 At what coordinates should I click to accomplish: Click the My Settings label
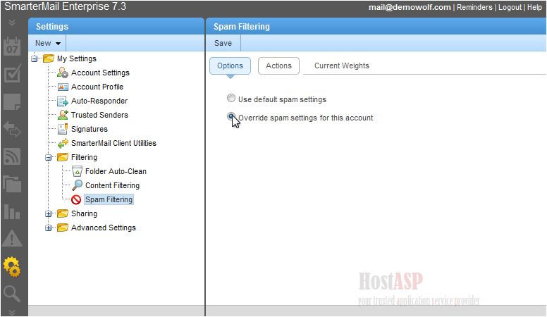point(77,58)
